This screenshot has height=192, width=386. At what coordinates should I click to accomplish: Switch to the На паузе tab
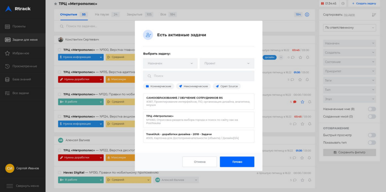tap(107, 15)
